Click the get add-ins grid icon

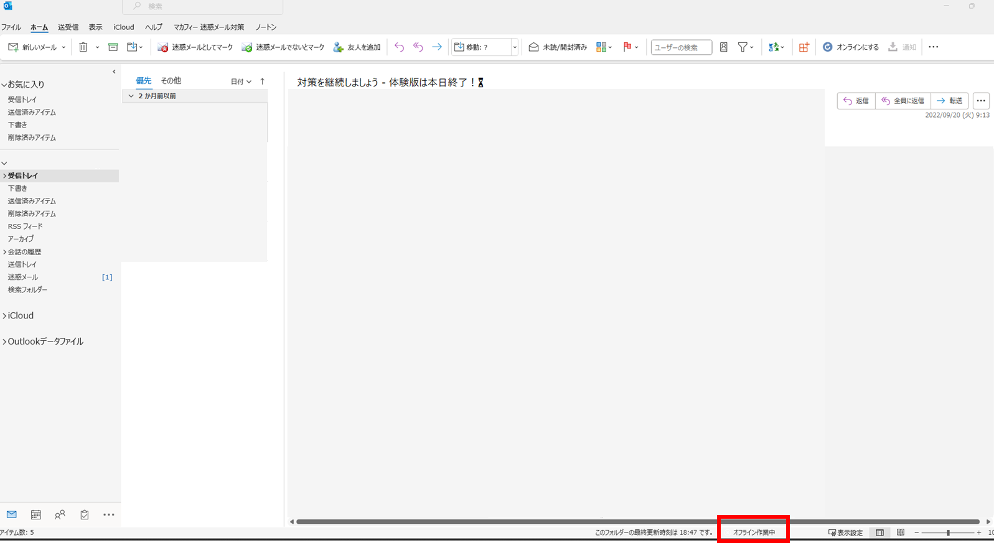(804, 47)
